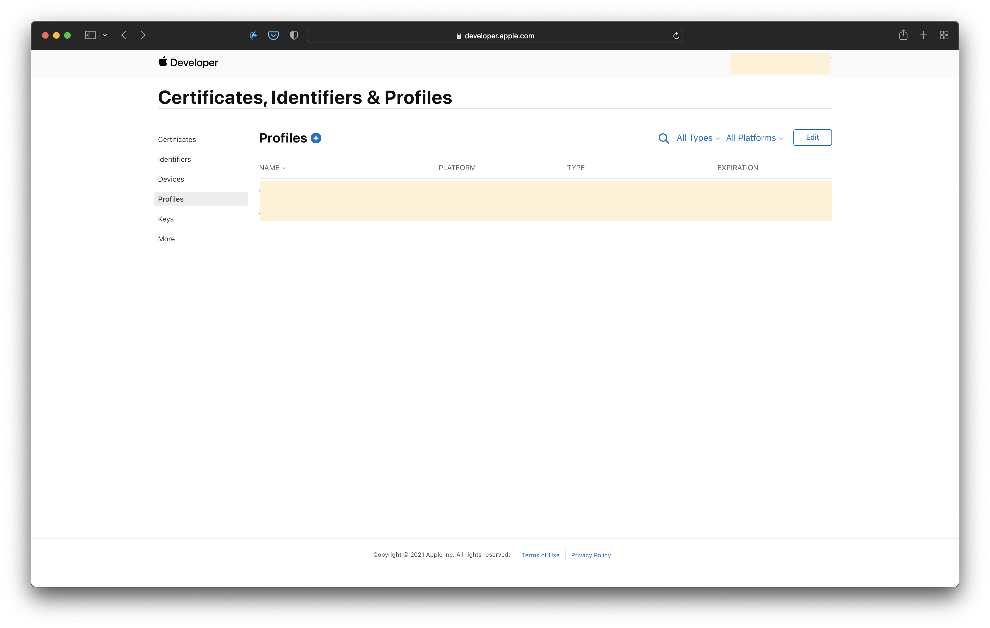This screenshot has height=628, width=990.
Task: Reload the page with the refresh icon
Action: point(675,36)
